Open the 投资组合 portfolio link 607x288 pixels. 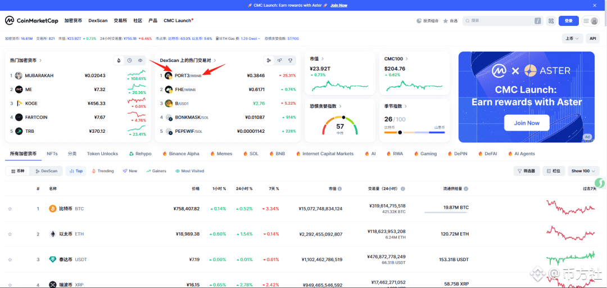[x=427, y=21]
